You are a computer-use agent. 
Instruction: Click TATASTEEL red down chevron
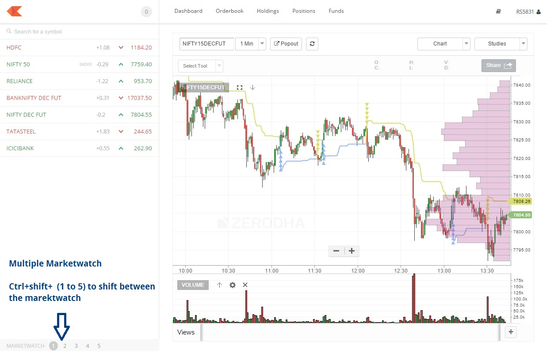(x=121, y=132)
